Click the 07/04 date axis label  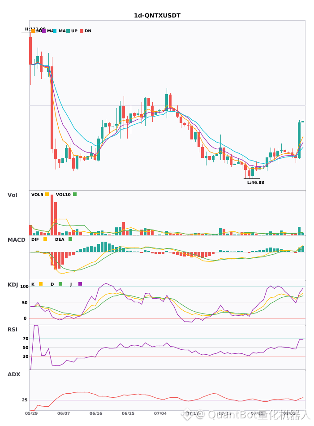[x=160, y=413]
